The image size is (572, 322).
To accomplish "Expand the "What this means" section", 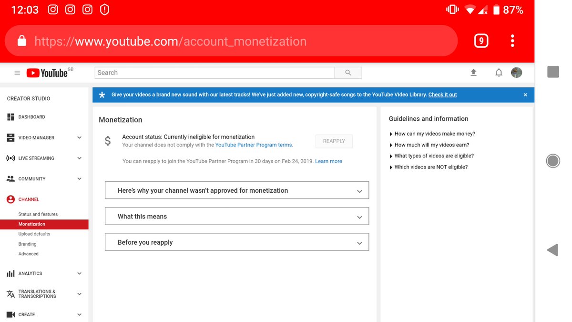I will 237,216.
